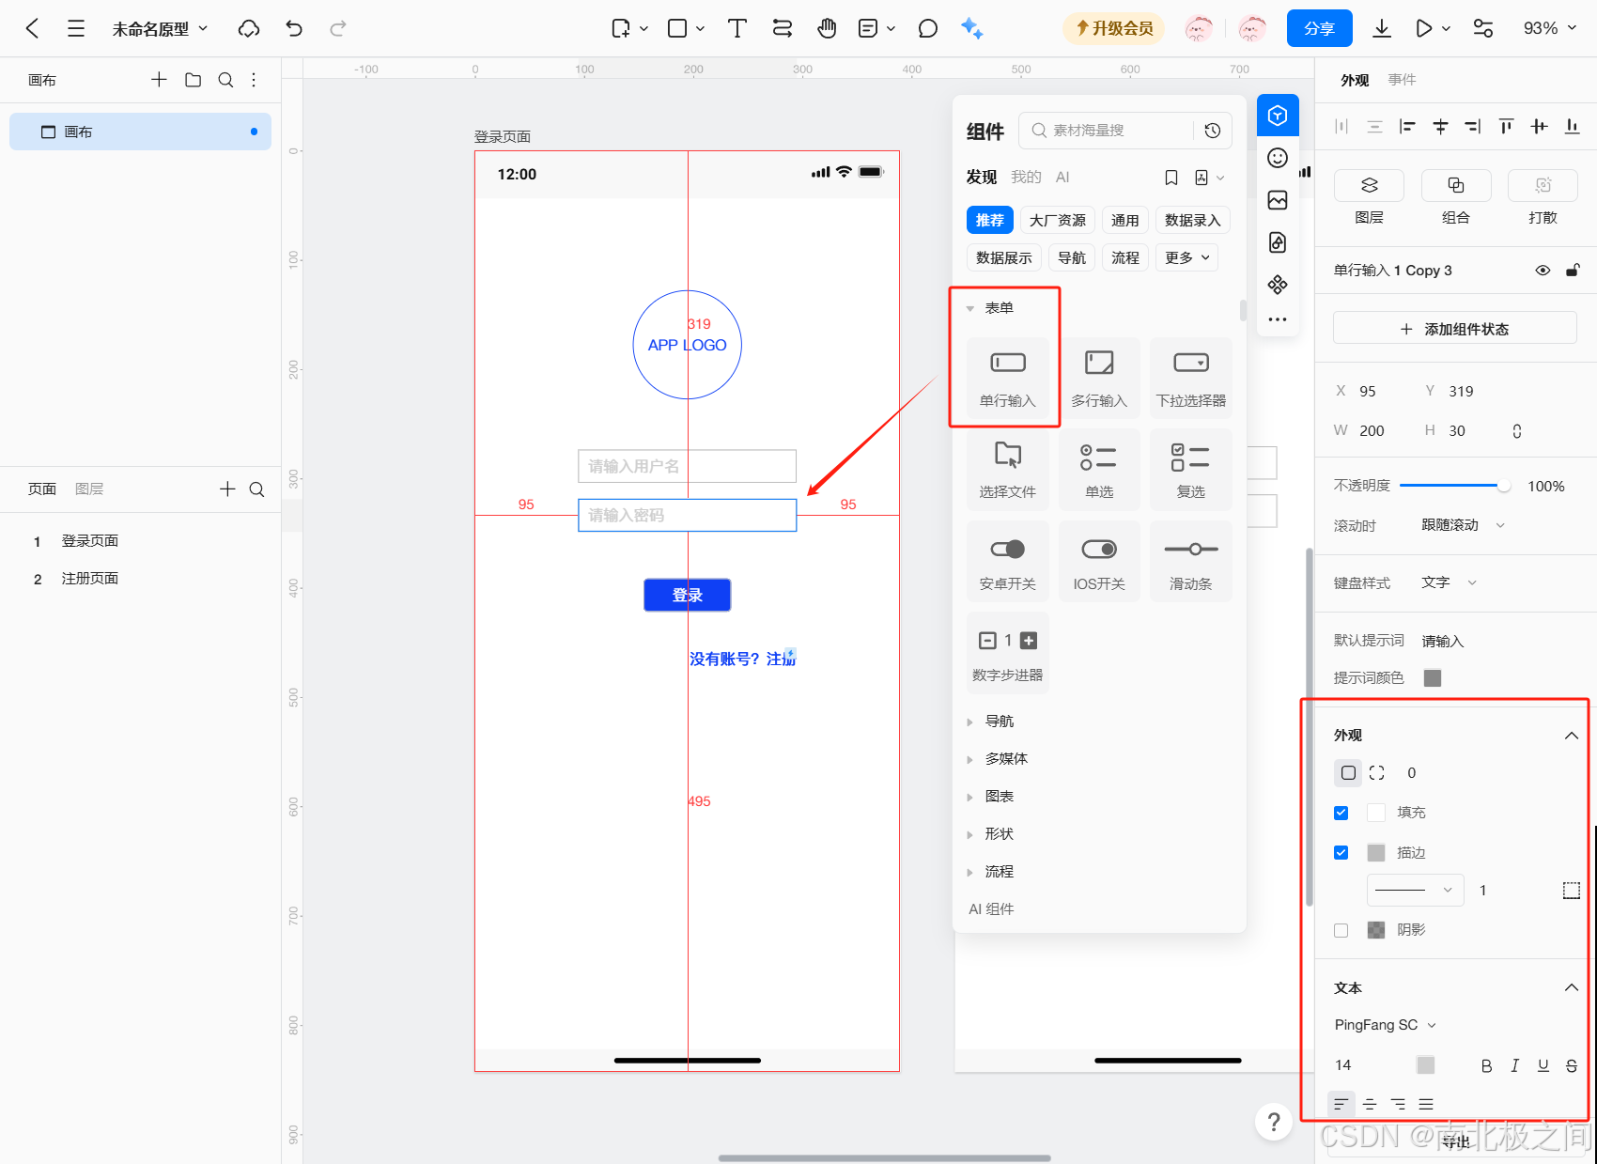This screenshot has width=1597, height=1164.
Task: Click the component history clock icon
Action: click(1213, 131)
